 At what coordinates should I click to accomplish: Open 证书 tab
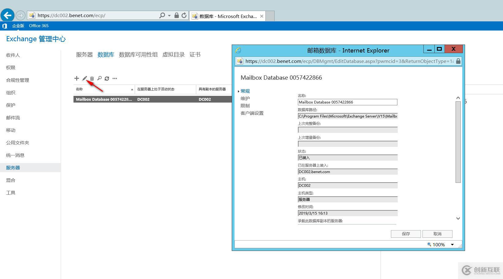(195, 55)
